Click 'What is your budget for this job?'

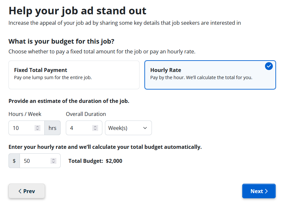click(x=61, y=41)
